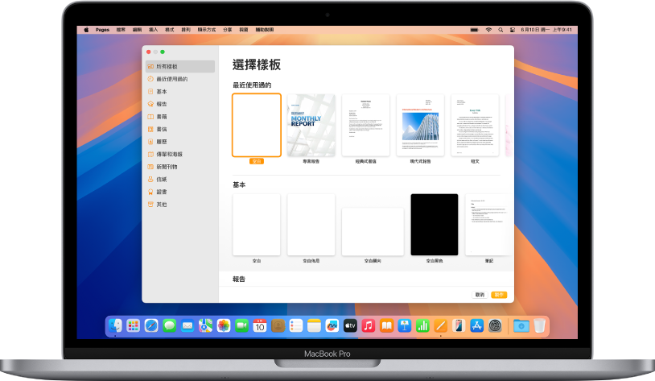Show the 報告 template category in sidebar
655x381 pixels.
(180, 104)
